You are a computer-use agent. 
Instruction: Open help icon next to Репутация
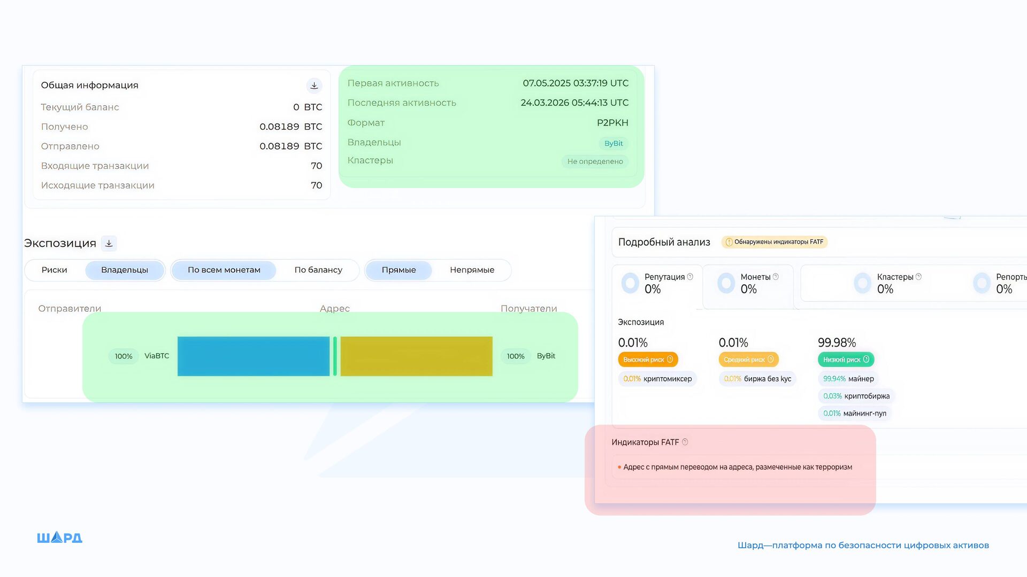pos(690,277)
